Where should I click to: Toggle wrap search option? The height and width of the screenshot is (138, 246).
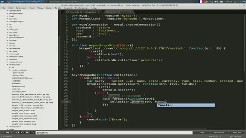click(22, 133)
